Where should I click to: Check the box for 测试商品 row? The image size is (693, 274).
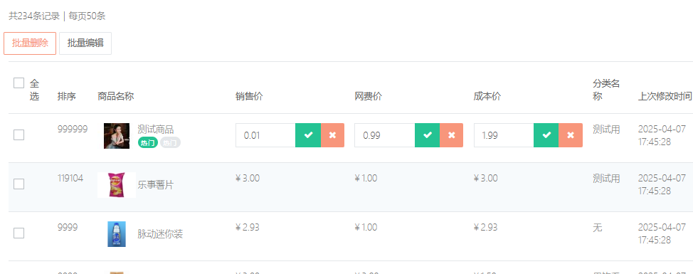18,135
